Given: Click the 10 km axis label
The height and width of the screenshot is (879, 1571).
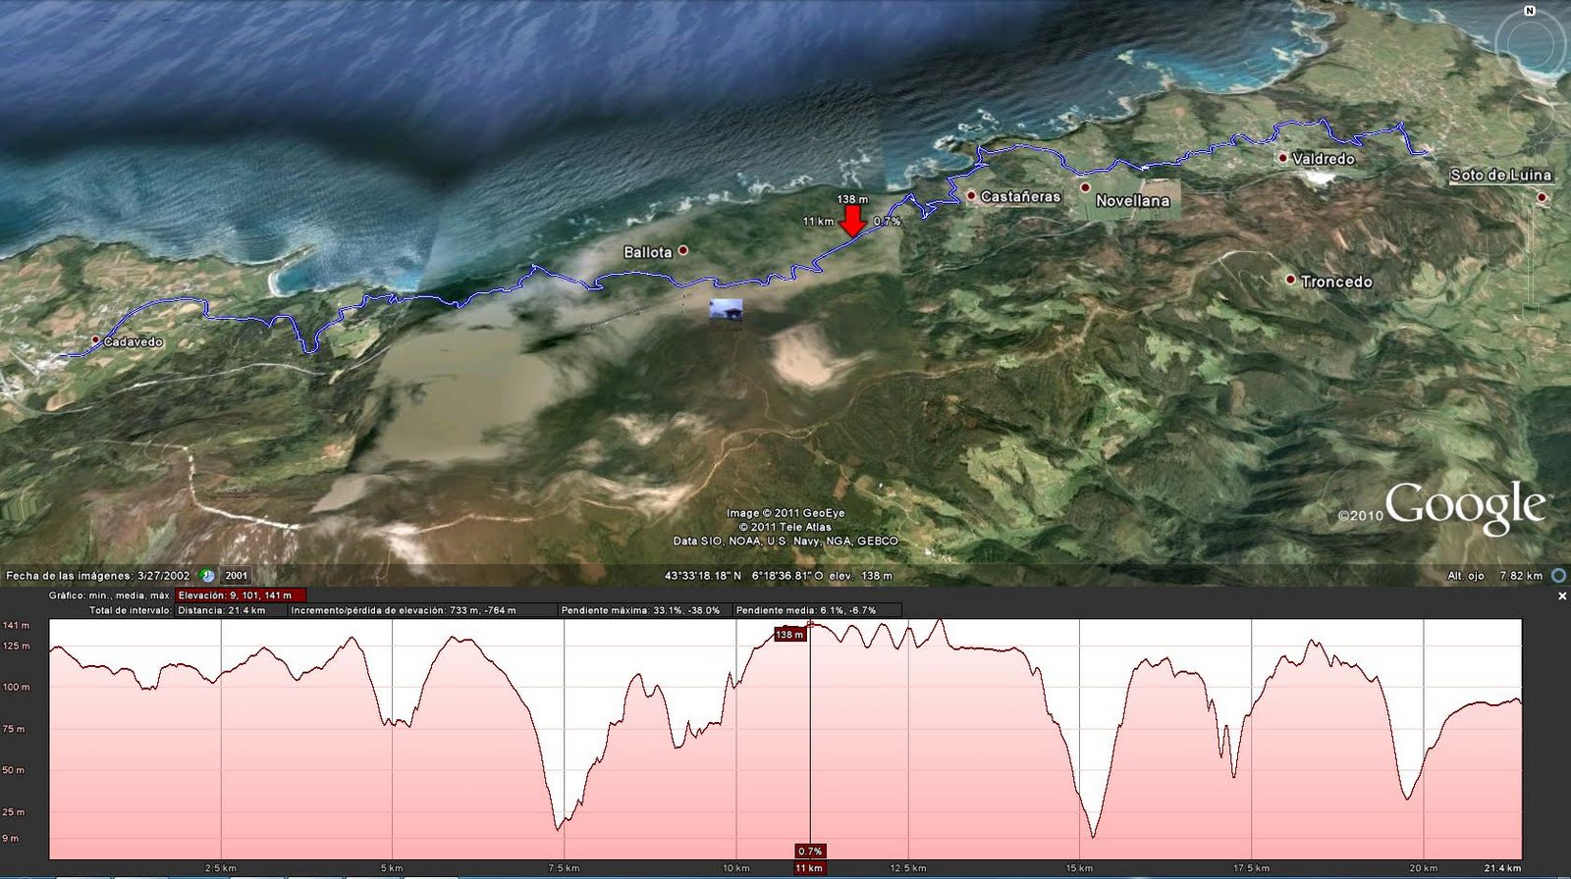Looking at the screenshot, I should (x=735, y=868).
